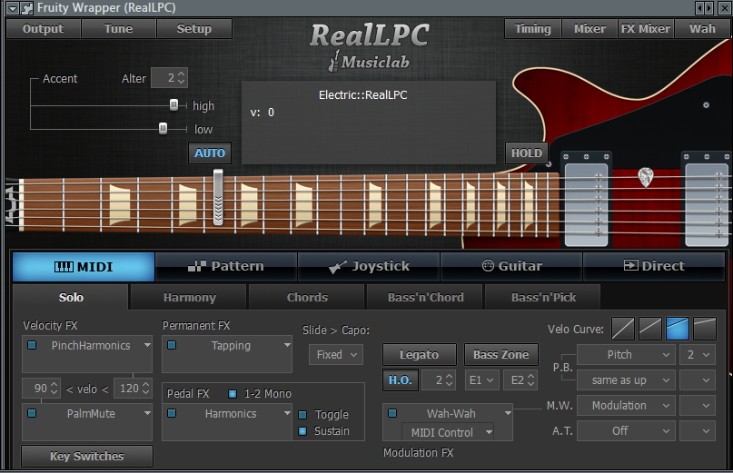
Task: Open the Wah panel button
Action: click(702, 28)
